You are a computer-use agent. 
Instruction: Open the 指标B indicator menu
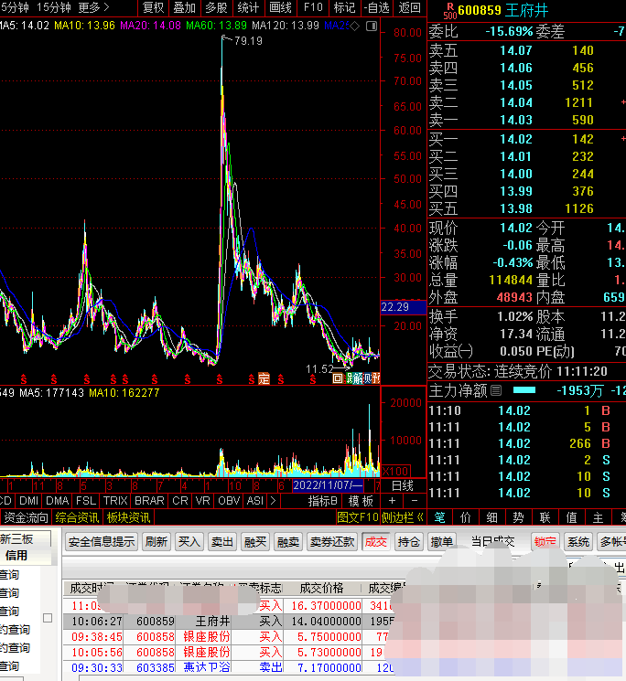322,501
